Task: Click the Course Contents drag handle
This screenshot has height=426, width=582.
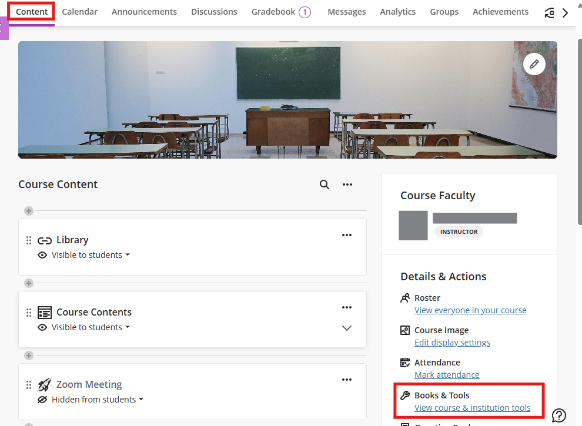Action: click(x=29, y=313)
